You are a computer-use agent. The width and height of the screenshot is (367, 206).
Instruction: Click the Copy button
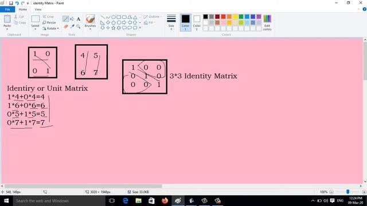19,22
